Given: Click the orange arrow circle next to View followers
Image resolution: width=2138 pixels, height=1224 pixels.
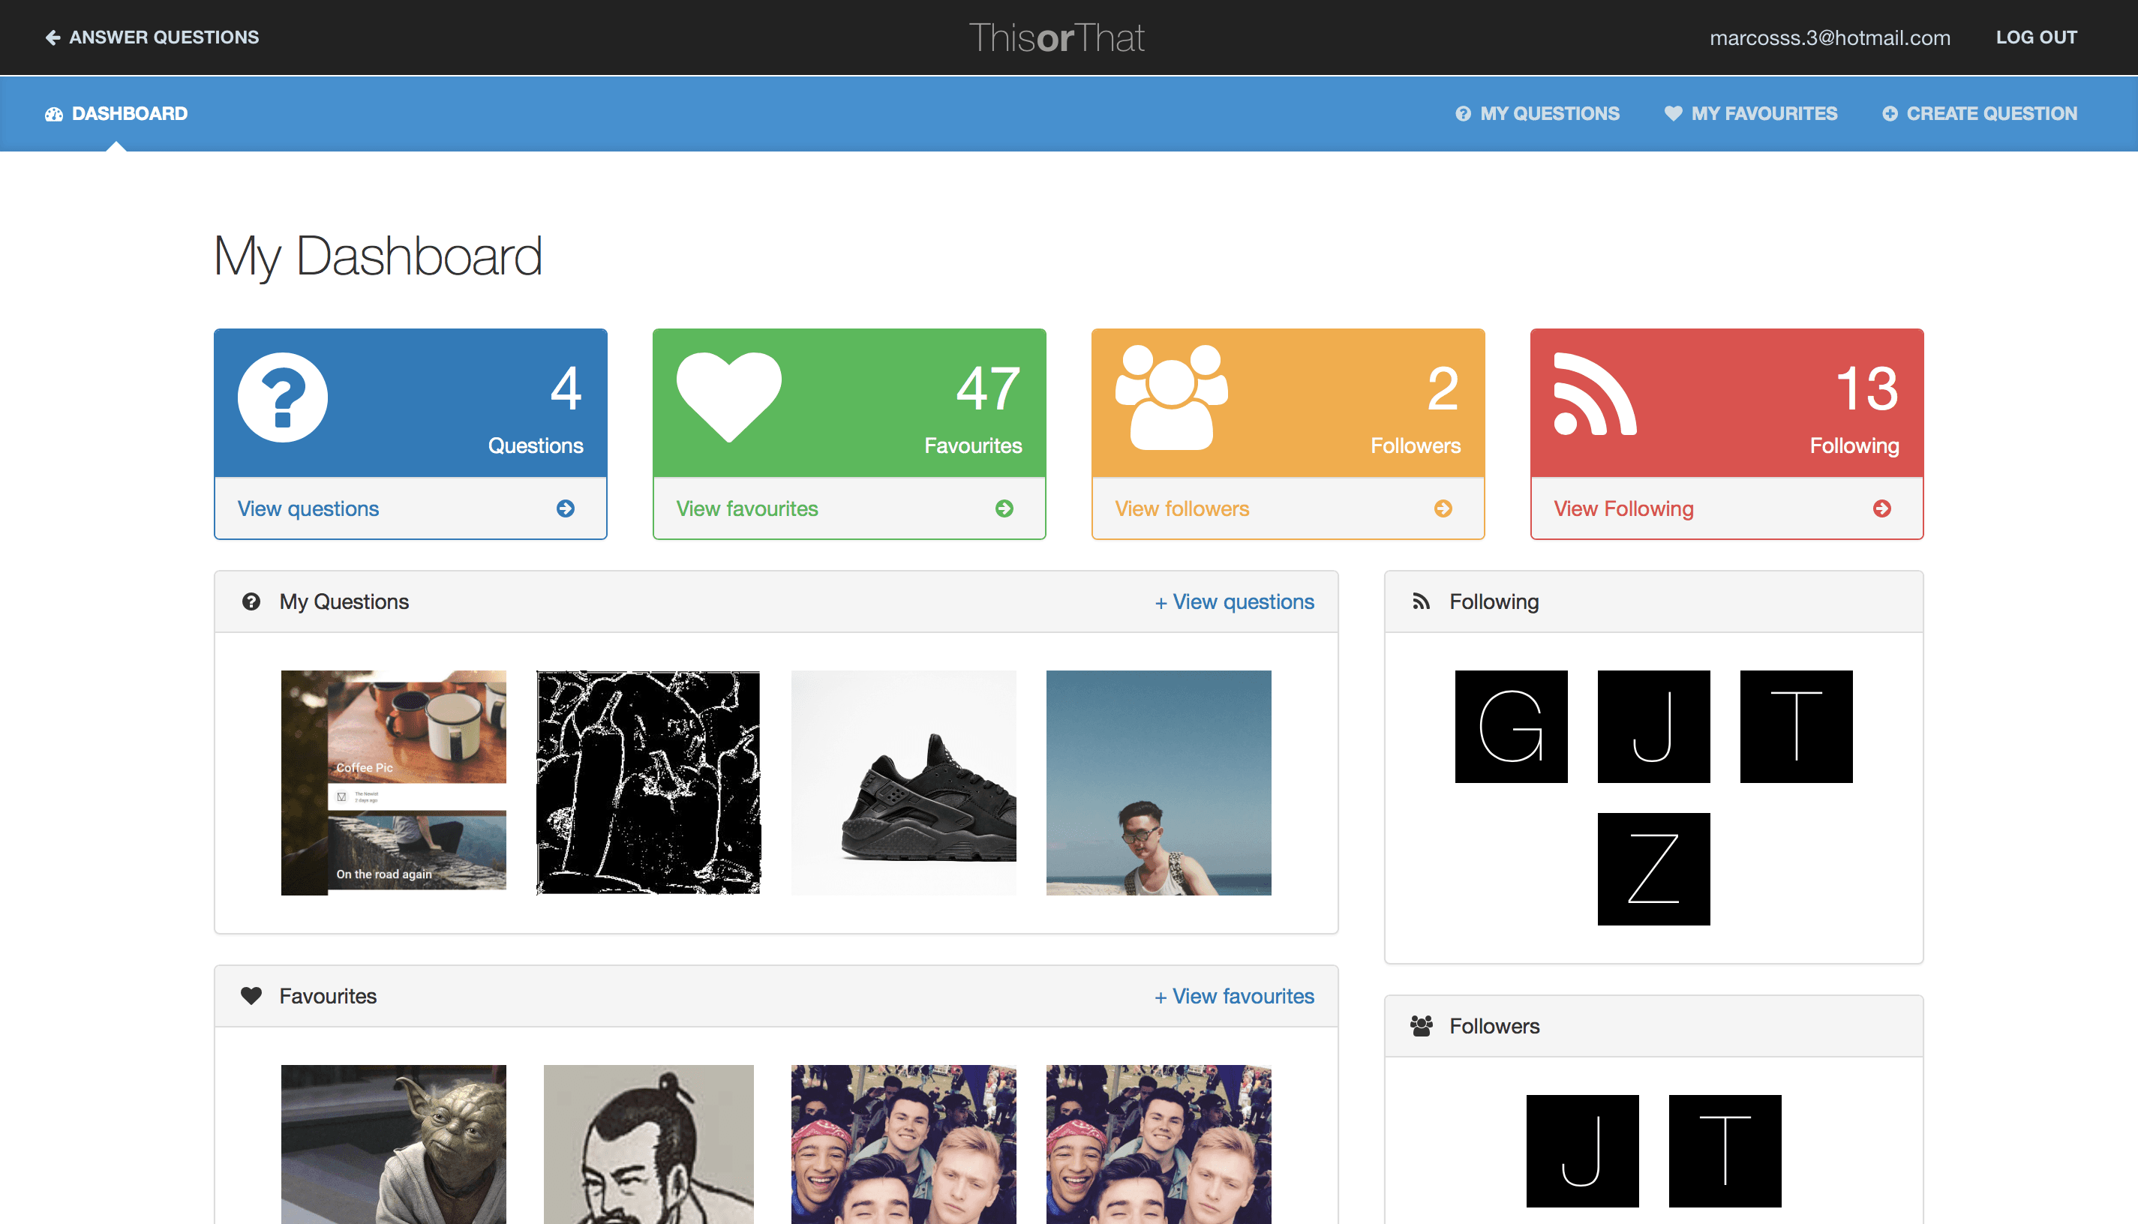Looking at the screenshot, I should tap(1443, 508).
